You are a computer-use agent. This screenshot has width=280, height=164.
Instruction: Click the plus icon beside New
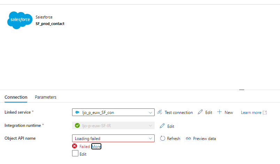click(x=219, y=112)
